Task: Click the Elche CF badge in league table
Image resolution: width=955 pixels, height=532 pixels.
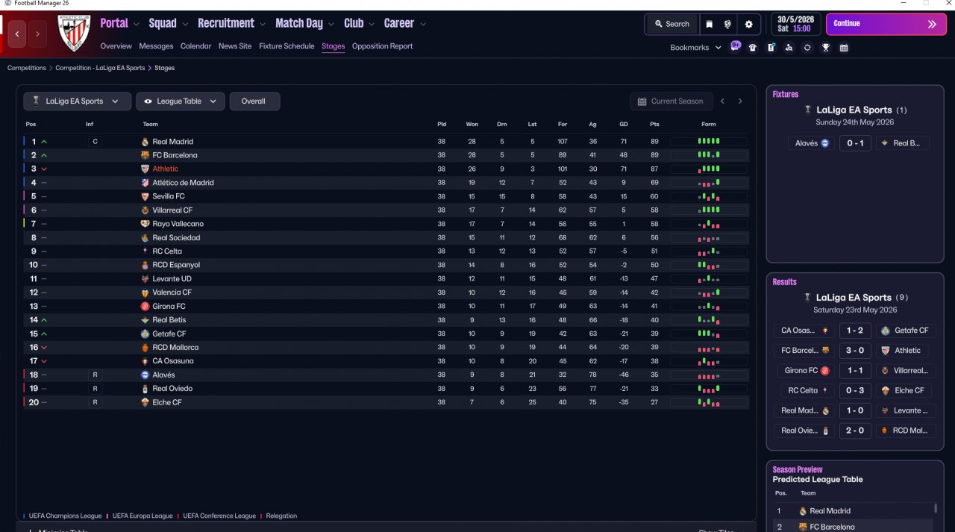Action: [x=145, y=402]
